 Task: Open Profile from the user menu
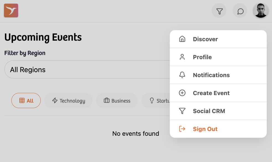click(x=202, y=57)
